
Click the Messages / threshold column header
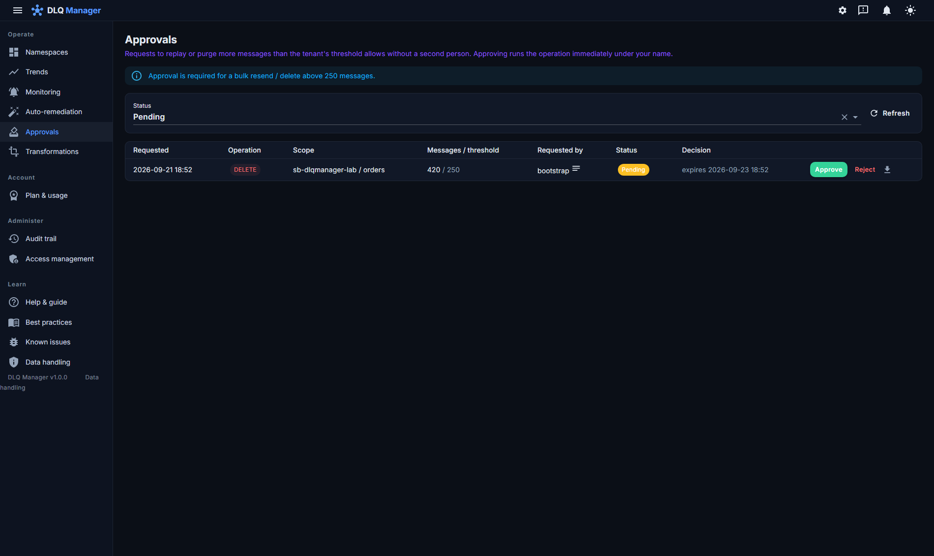coord(463,150)
